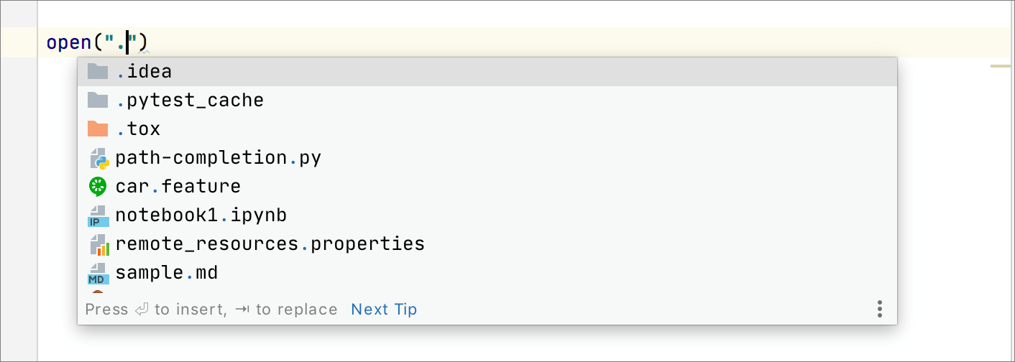Click the green Cucumber icon for car.feature
This screenshot has width=1015, height=362.
point(97,187)
